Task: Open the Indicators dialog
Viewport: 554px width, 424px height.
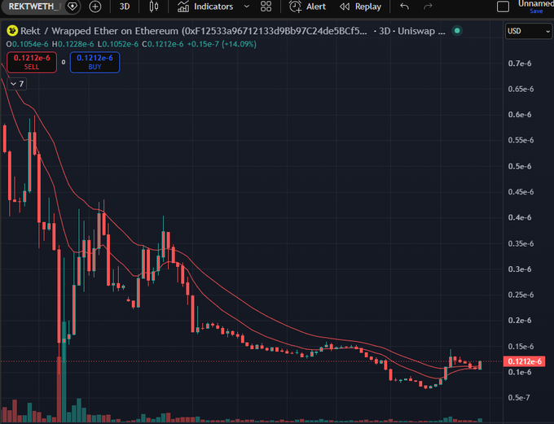Action: [x=205, y=7]
